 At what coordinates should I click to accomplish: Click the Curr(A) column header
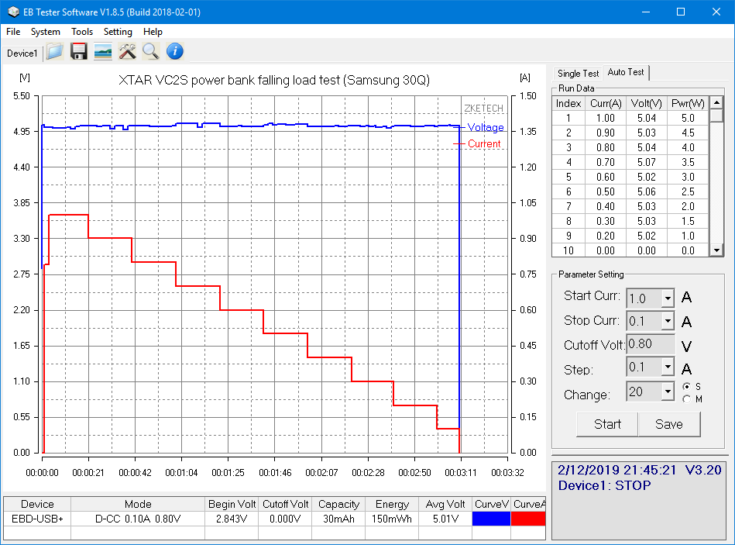coord(606,103)
